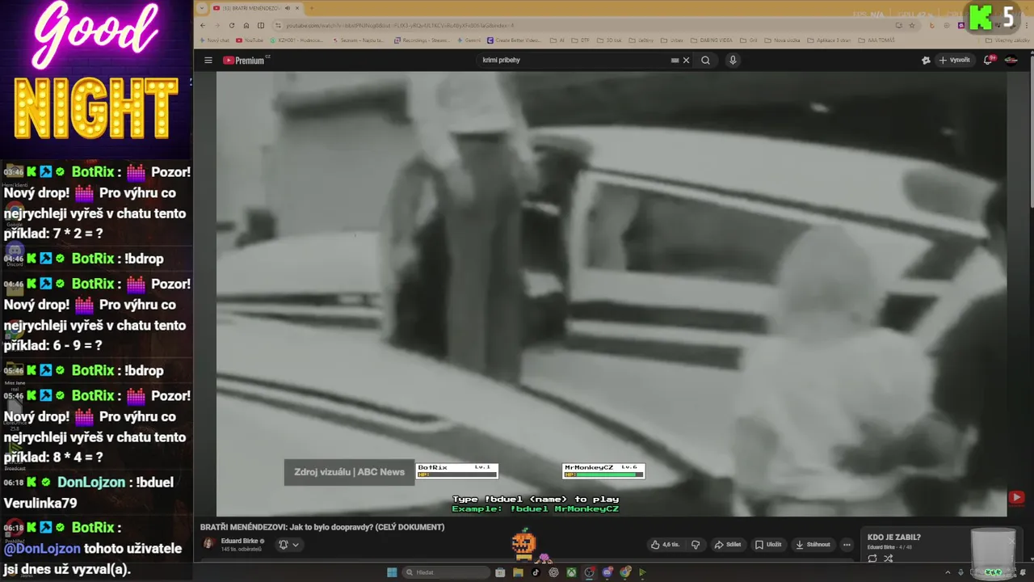1034x582 pixels.
Task: Download the video with Stáhnout
Action: tap(813, 545)
